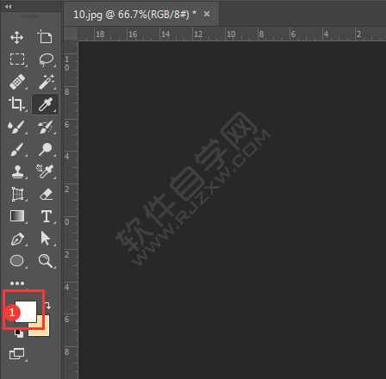This screenshot has height=379, width=386.
Task: Select the Lasso tool
Action: pos(46,59)
